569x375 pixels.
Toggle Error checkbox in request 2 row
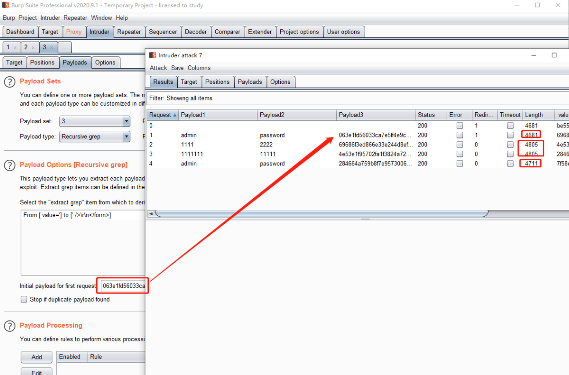point(459,145)
